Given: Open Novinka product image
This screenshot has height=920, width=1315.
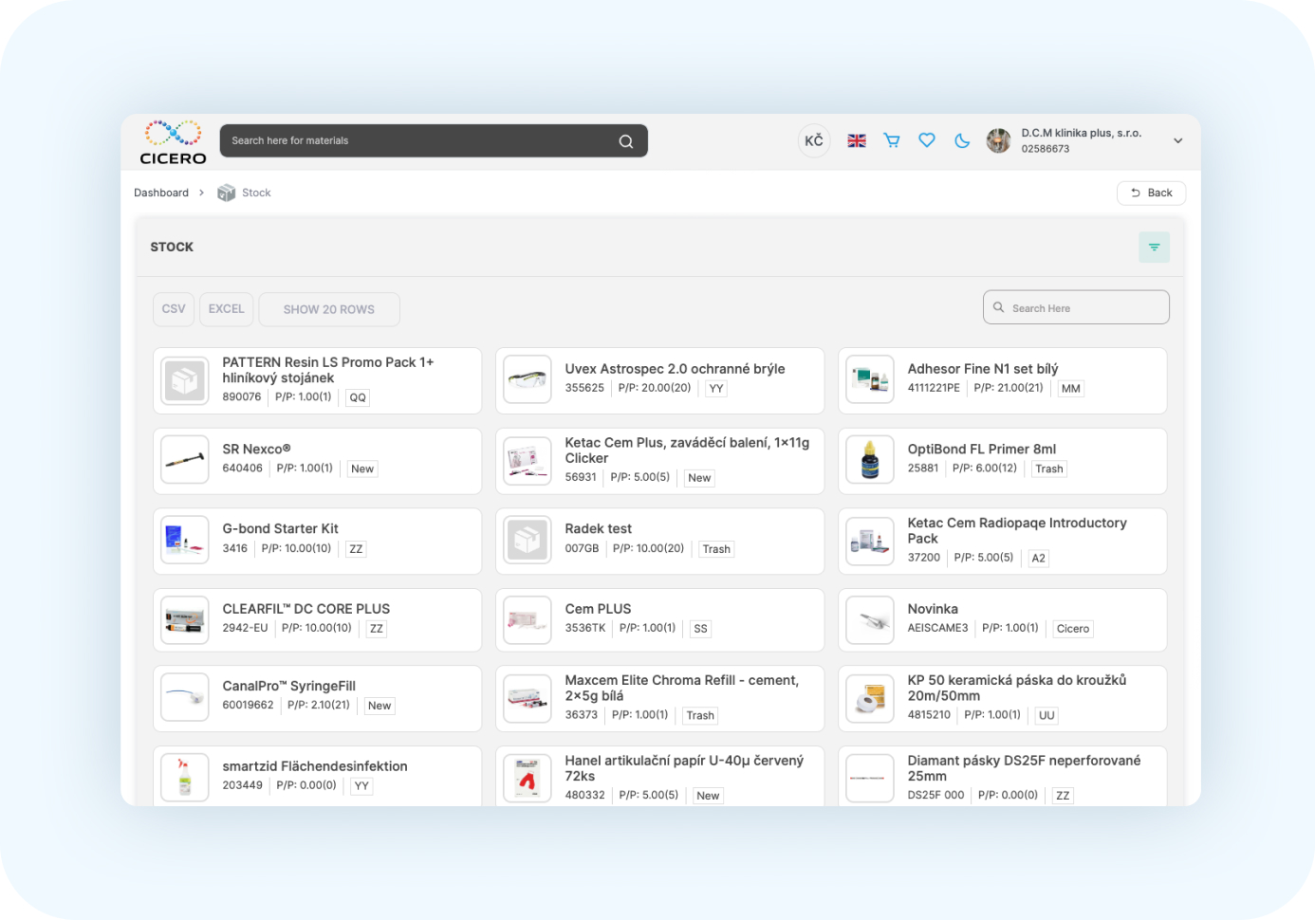Looking at the screenshot, I should click(x=870, y=620).
